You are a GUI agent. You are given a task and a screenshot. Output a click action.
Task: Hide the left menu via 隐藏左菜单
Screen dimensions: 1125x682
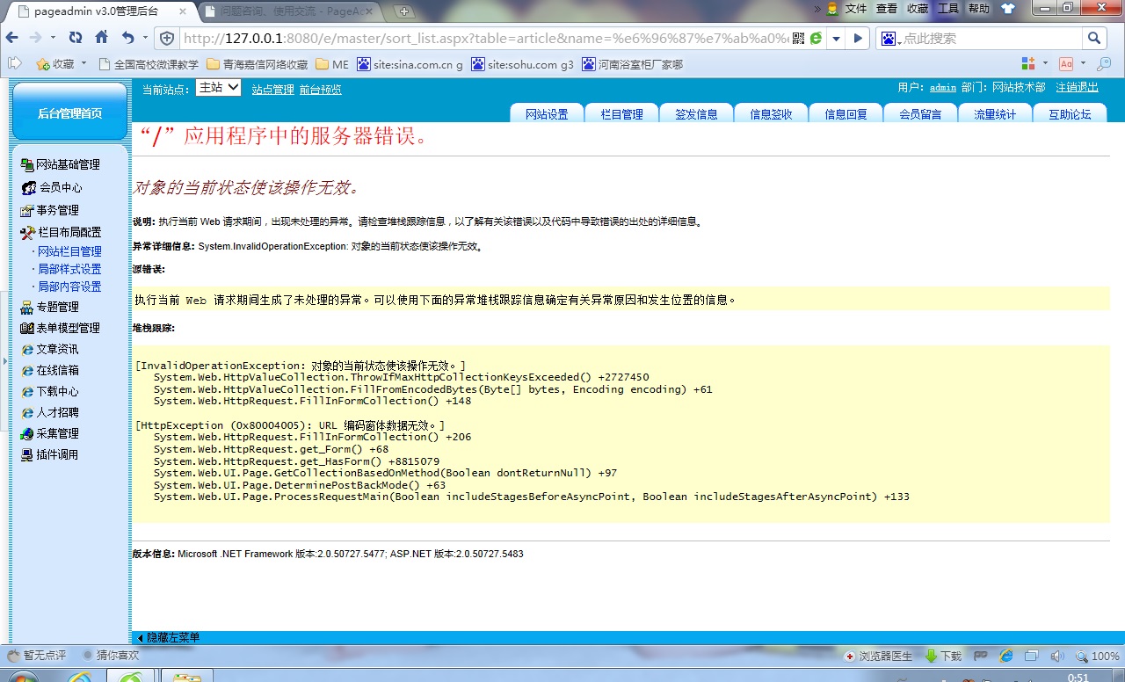pos(168,637)
